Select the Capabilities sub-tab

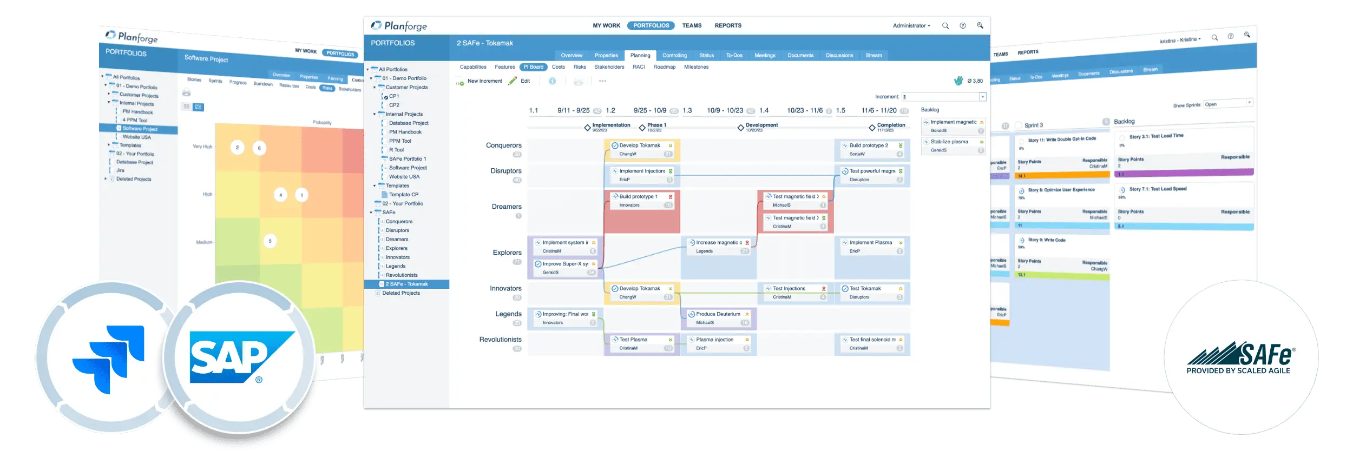click(473, 67)
